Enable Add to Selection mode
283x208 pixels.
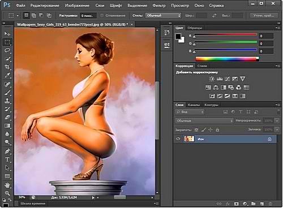34,15
